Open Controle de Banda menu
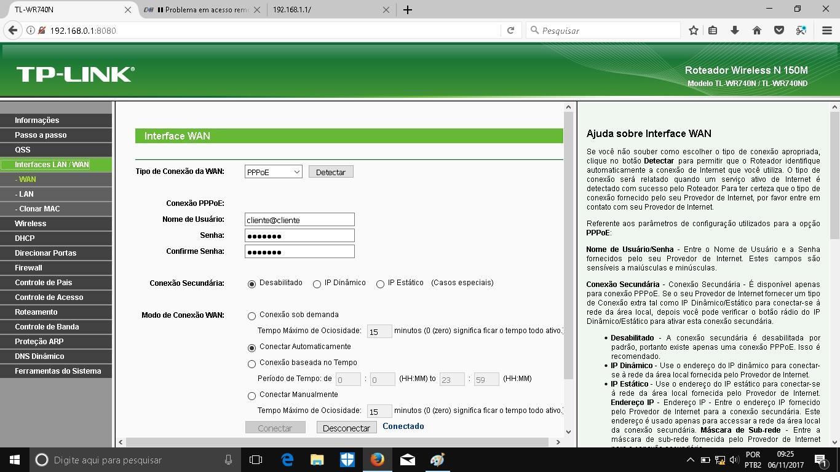This screenshot has width=840, height=472. click(56, 326)
